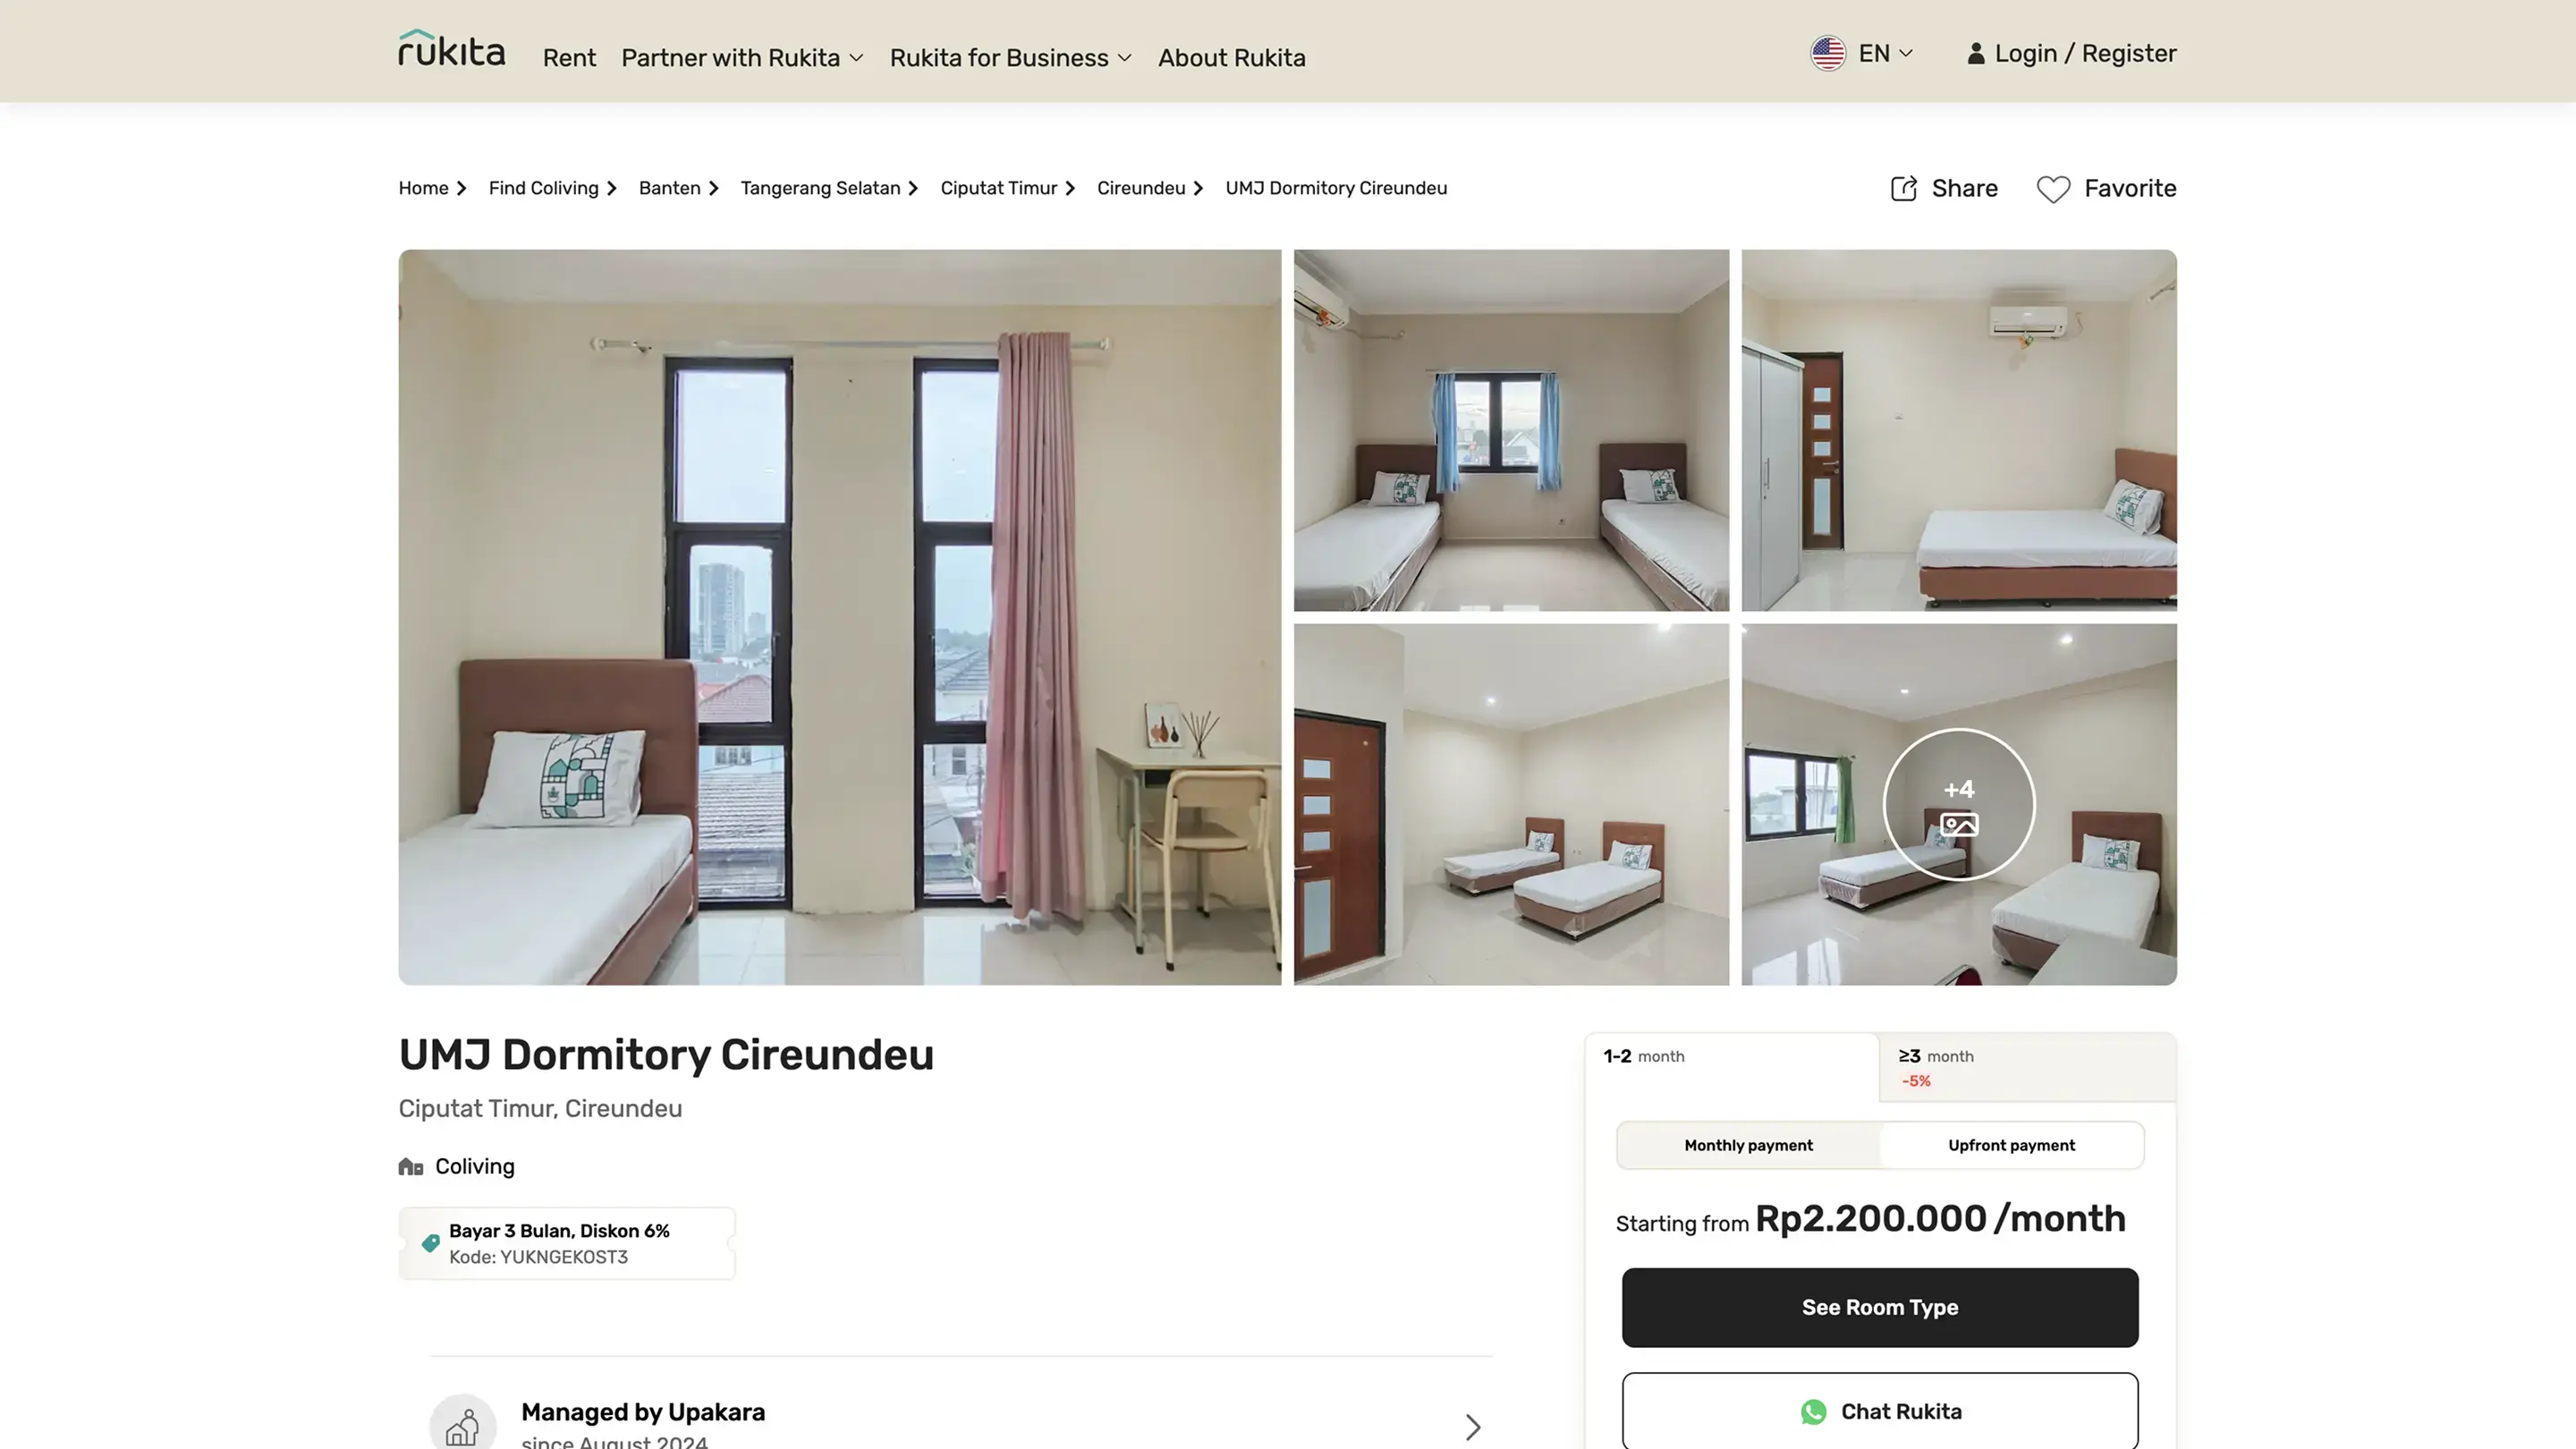Expand Partner with Rukita dropdown
The width and height of the screenshot is (2576, 1449).
pyautogui.click(x=742, y=58)
